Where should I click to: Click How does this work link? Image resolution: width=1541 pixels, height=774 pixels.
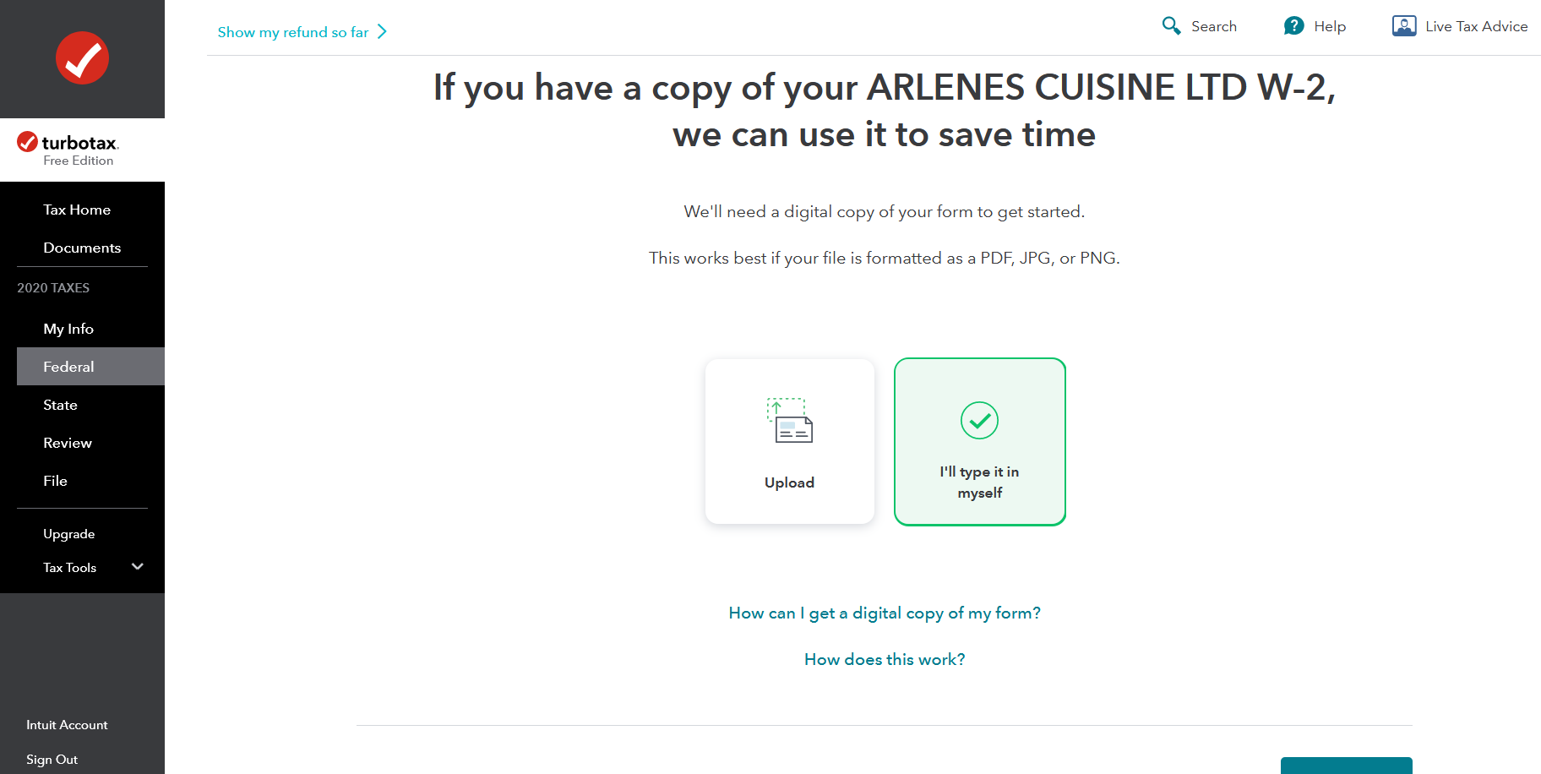tap(884, 659)
